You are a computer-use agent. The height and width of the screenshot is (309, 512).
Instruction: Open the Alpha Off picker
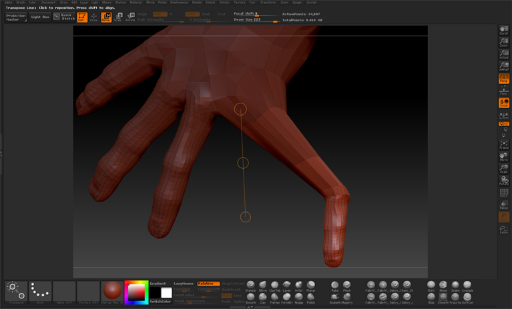64,292
